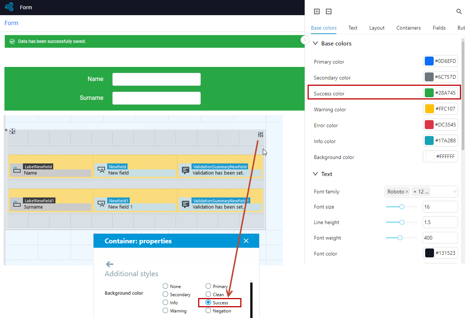Select the Success background color option
Image resolution: width=471 pixels, height=318 pixels.
(208, 302)
